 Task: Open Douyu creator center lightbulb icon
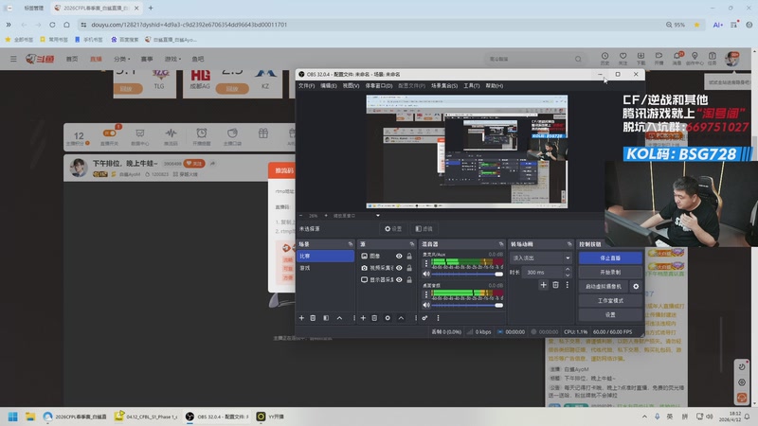(x=695, y=58)
